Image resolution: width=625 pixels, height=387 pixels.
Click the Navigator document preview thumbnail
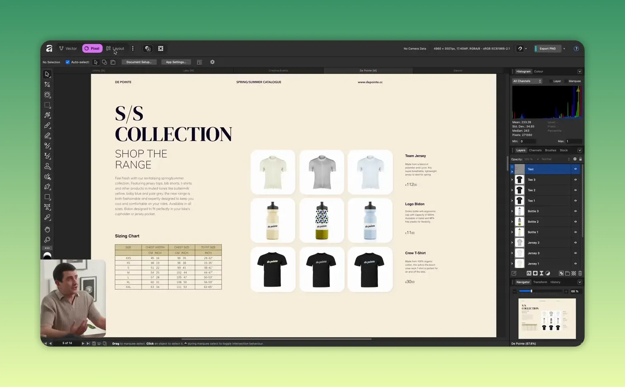coord(547,319)
